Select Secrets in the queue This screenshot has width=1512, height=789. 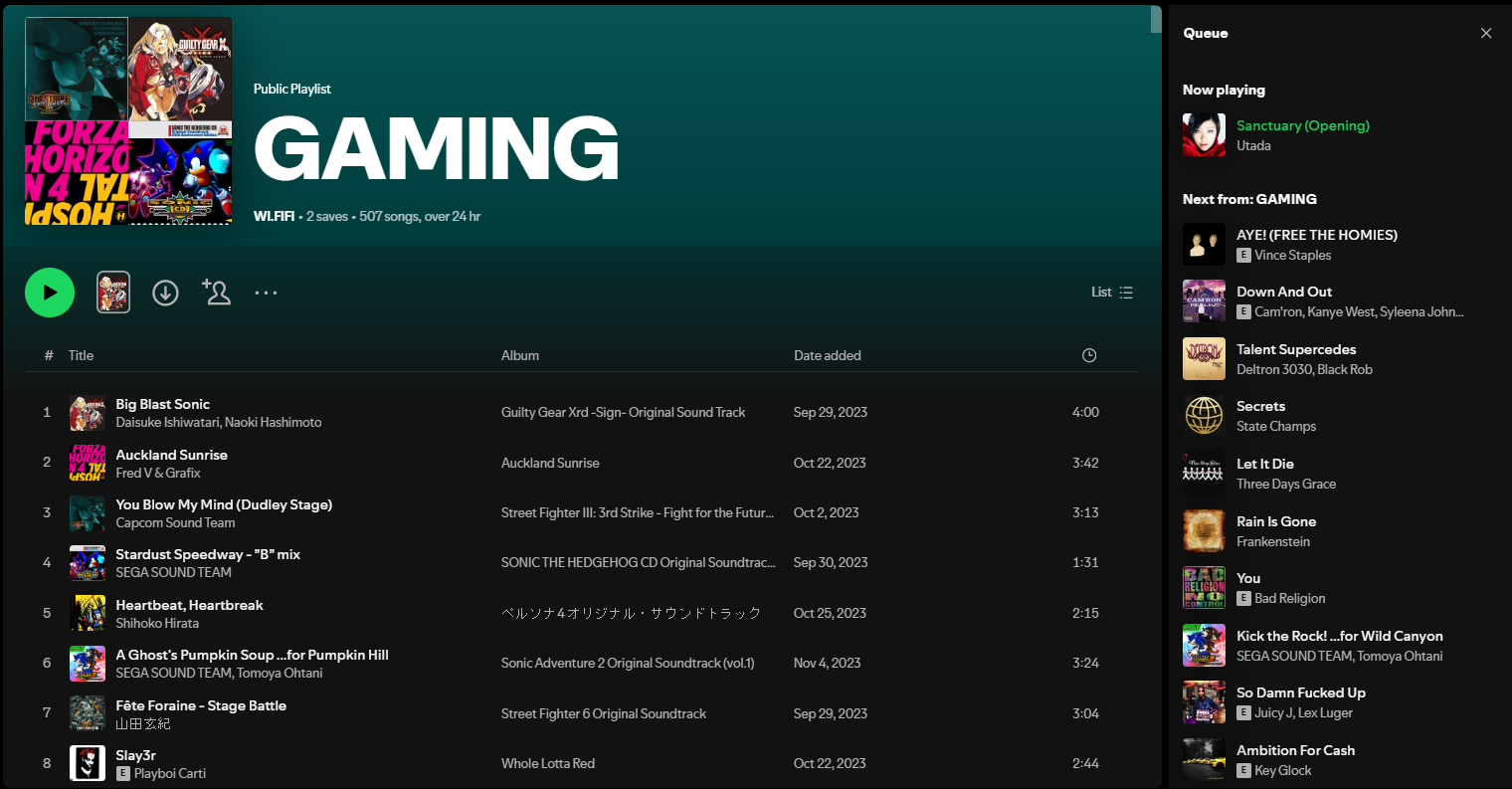1260,406
